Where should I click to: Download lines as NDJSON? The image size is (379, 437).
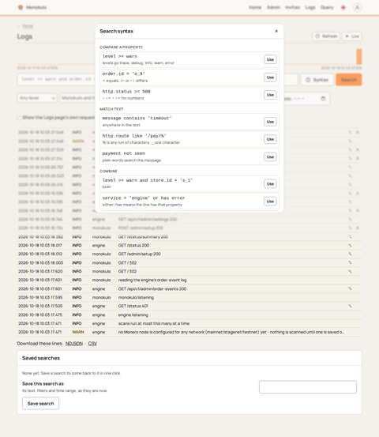[x=74, y=344]
